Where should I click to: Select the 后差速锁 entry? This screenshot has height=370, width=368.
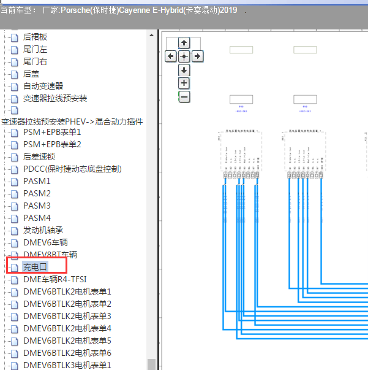click(39, 156)
